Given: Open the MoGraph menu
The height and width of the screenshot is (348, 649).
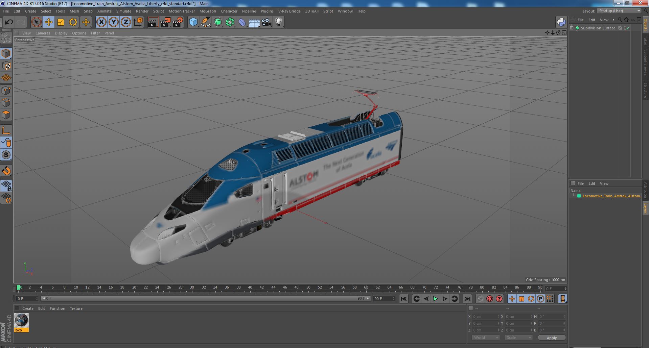Looking at the screenshot, I should point(208,11).
